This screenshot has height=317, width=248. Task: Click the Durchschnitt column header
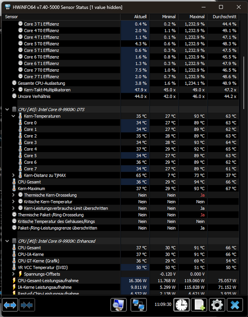[223, 17]
